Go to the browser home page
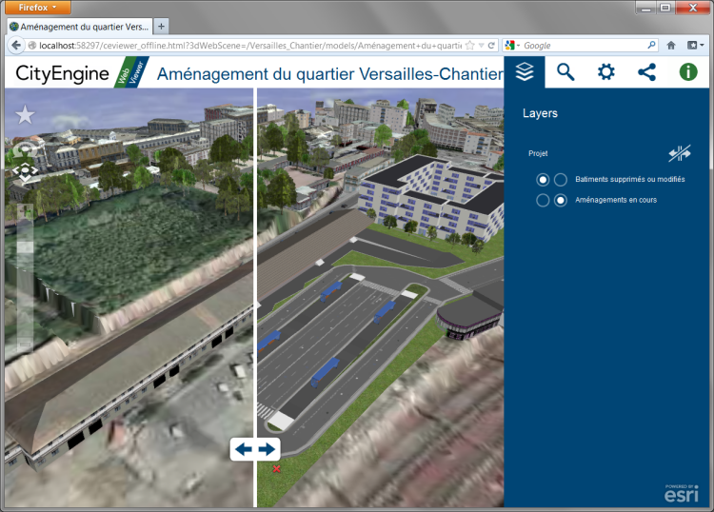Image resolution: width=714 pixels, height=512 pixels. click(671, 45)
